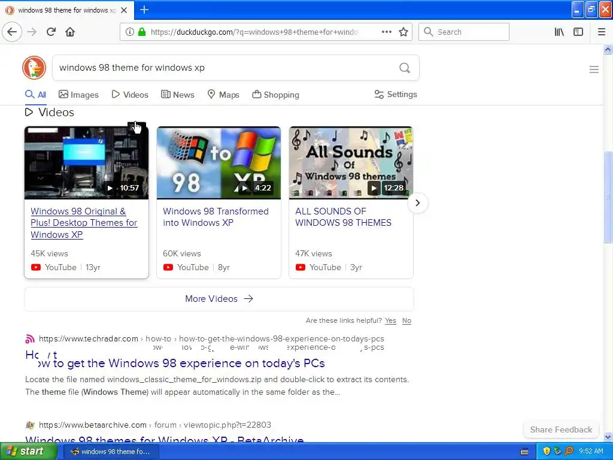This screenshot has width=613, height=460.
Task: Click the keyboard icon in taskbar
Action: pos(524,452)
